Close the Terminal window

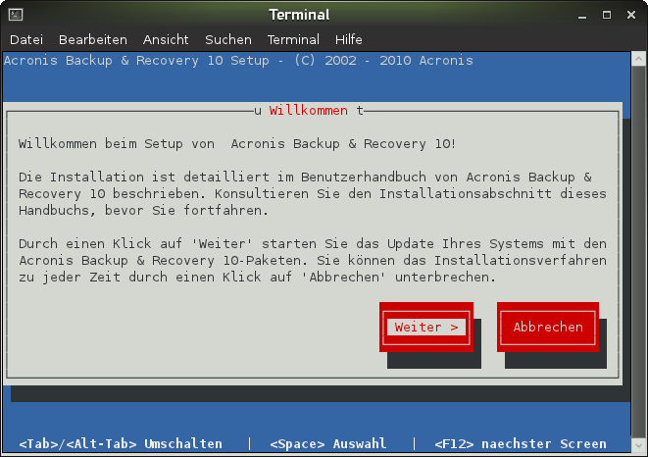[x=631, y=16]
